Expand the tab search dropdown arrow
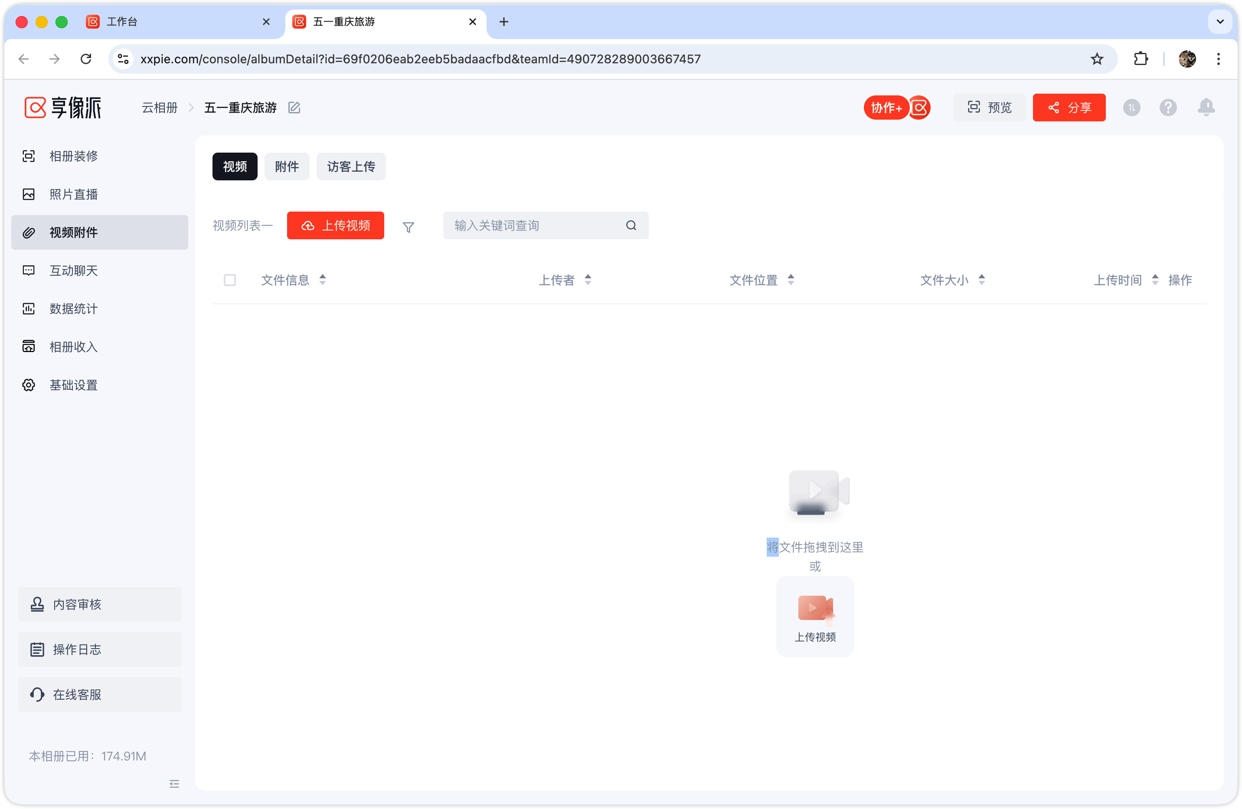 [1220, 22]
